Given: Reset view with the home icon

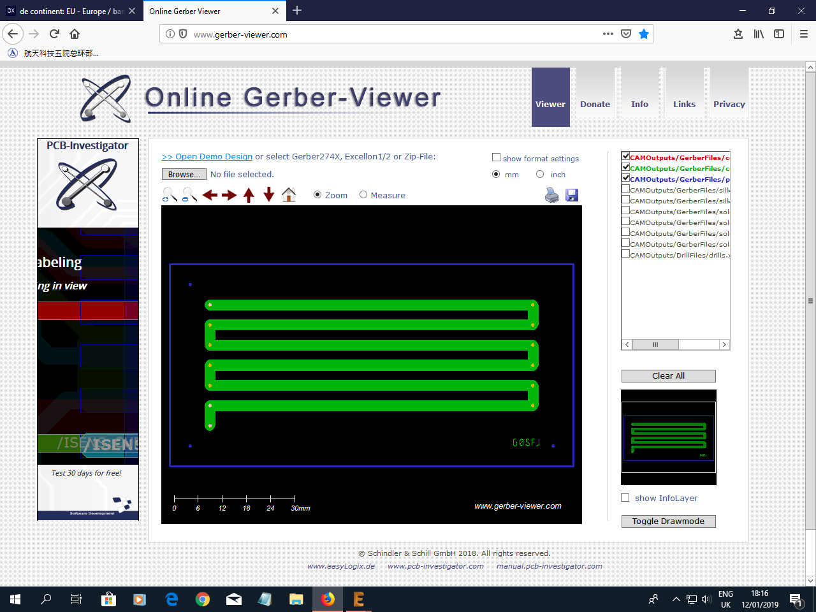Looking at the screenshot, I should [x=289, y=194].
